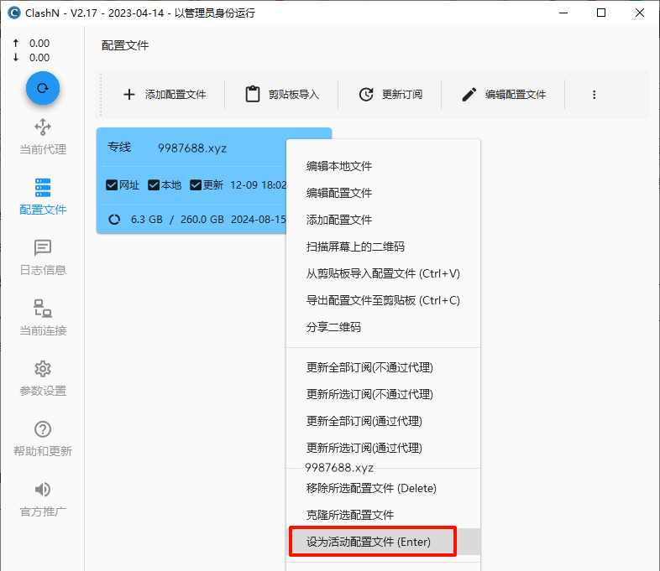The height and width of the screenshot is (571, 660).
Task: Click the 12-09 18:02 update time text
Action: (x=258, y=184)
